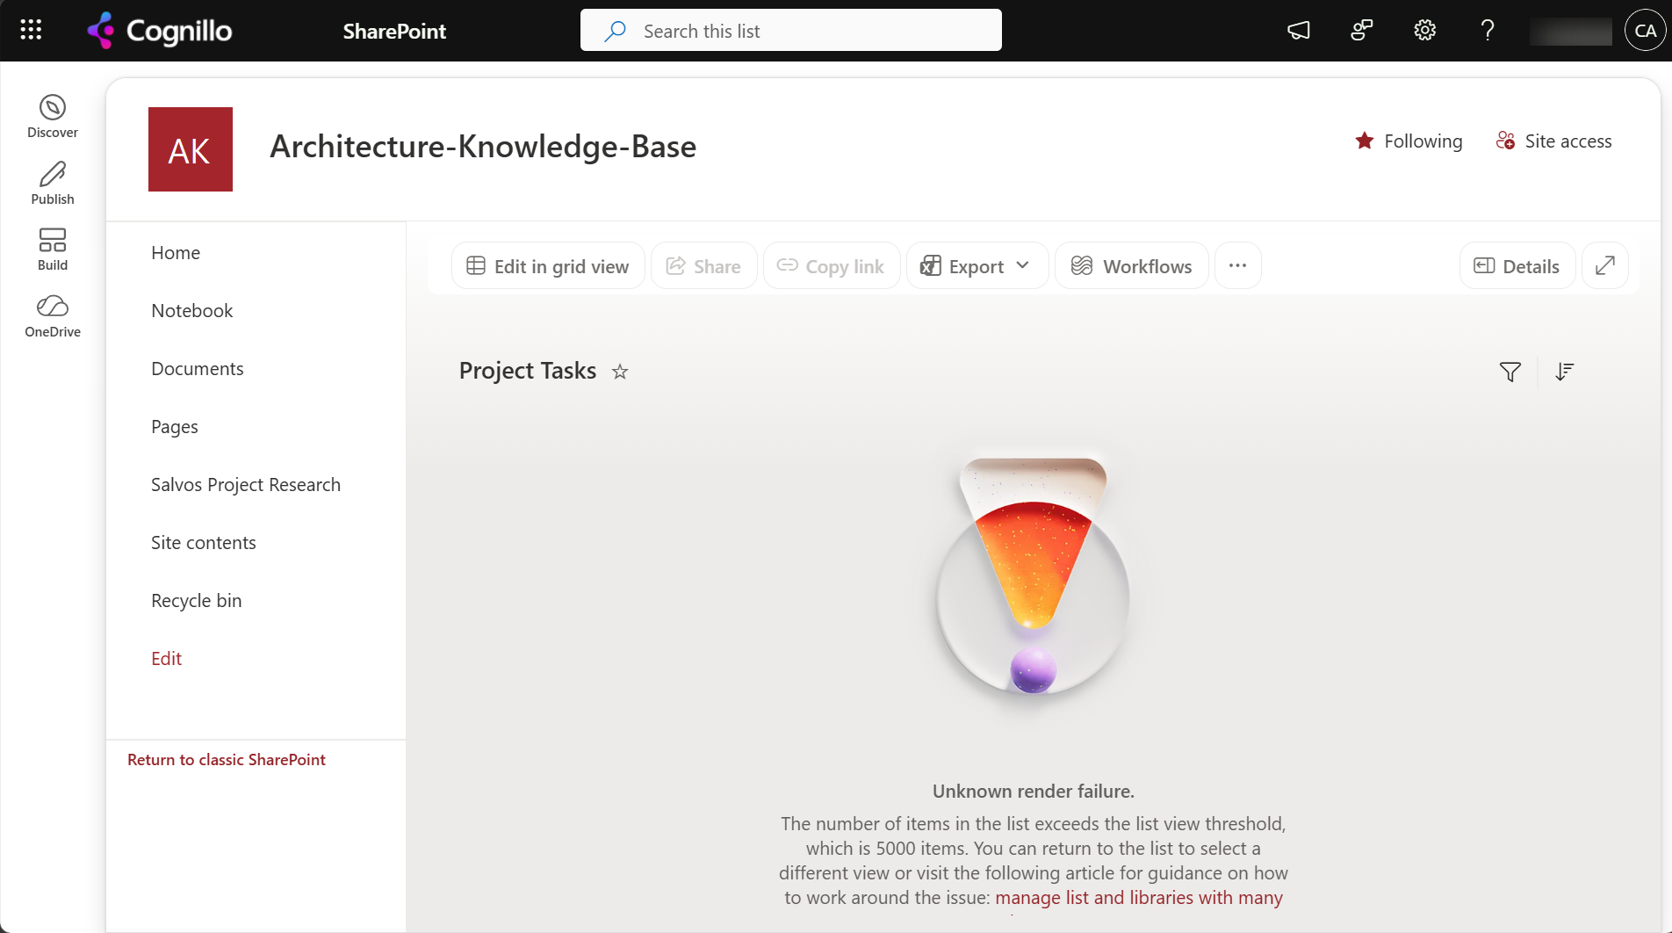Open the people chat icon in header

pyautogui.click(x=1362, y=31)
